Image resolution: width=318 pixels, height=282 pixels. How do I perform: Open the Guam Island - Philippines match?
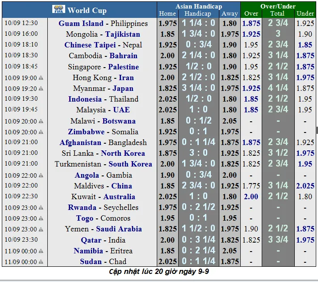point(103,23)
